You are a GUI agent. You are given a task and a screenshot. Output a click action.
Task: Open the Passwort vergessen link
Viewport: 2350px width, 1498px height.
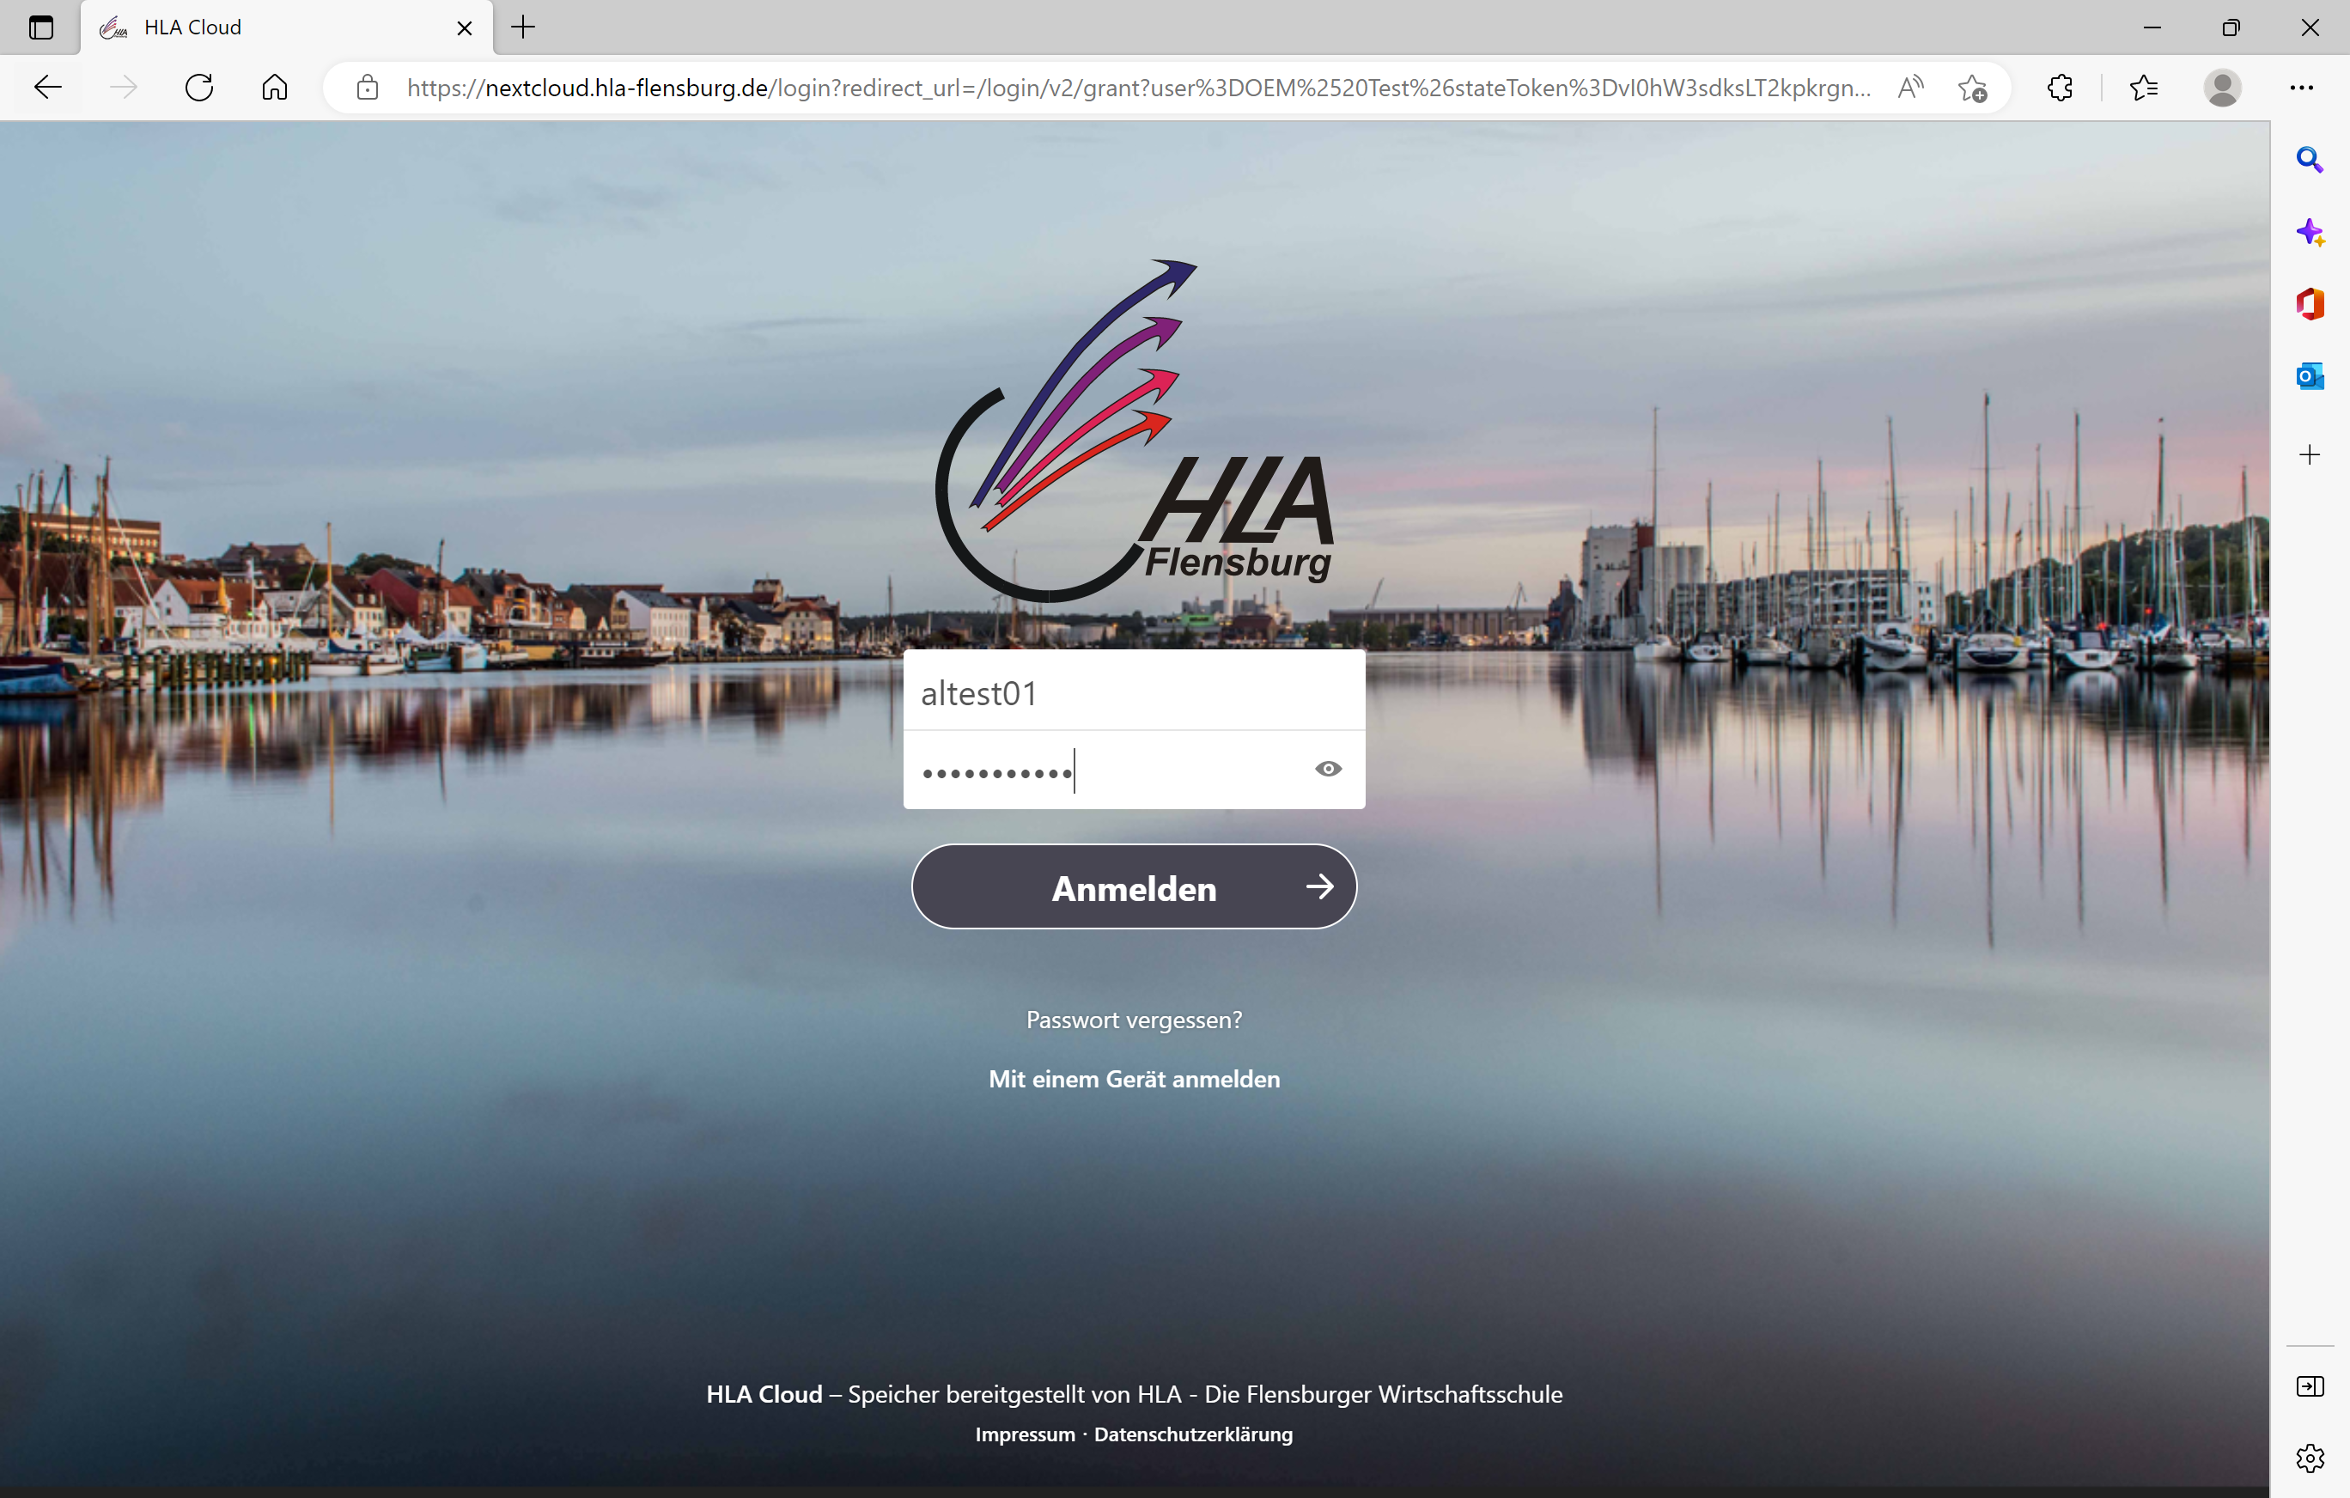(1134, 1020)
